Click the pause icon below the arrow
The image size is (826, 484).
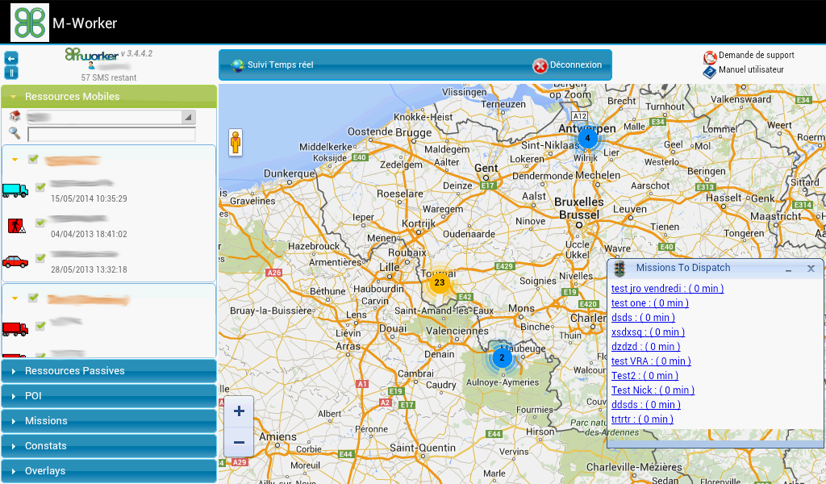coord(11,72)
